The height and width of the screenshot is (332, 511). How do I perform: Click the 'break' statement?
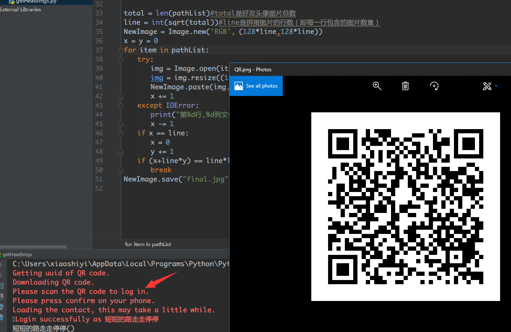click(161, 170)
